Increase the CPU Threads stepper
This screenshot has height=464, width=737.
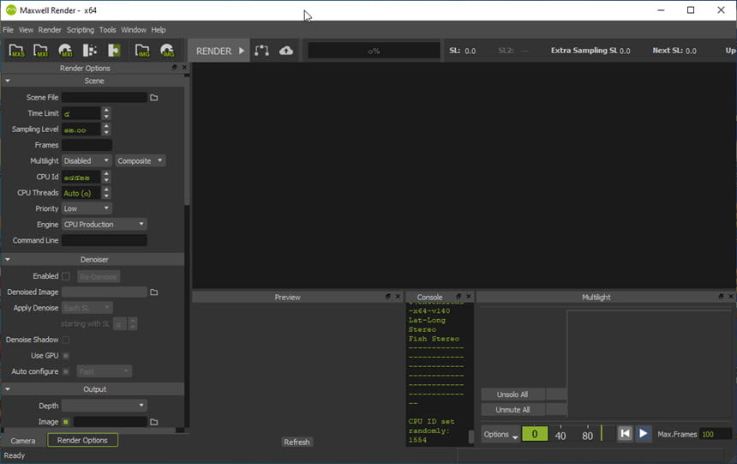coord(107,190)
